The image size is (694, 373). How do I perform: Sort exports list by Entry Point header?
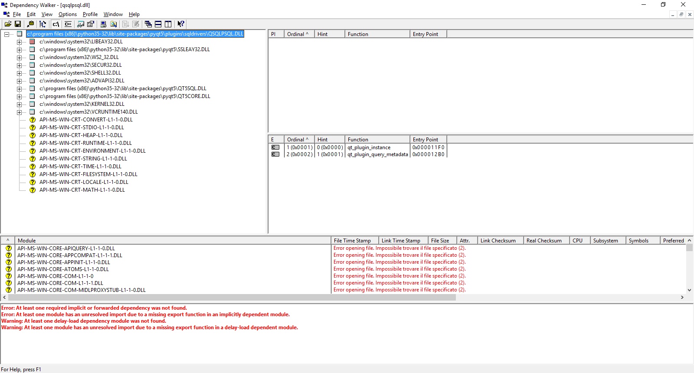coord(428,140)
